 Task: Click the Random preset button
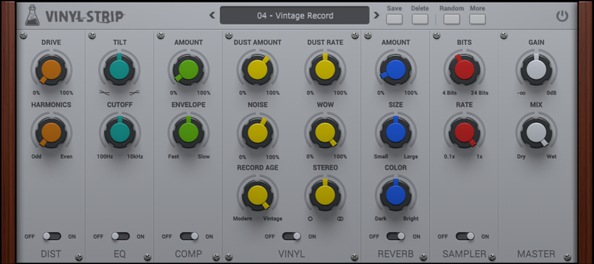click(451, 19)
